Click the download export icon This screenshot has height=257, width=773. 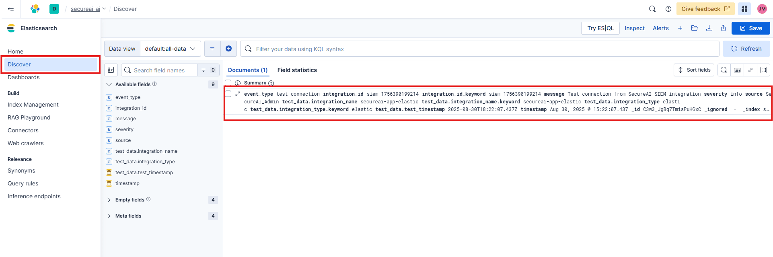[709, 28]
